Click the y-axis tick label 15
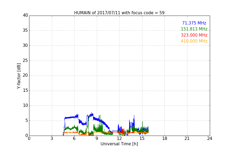 25,90
